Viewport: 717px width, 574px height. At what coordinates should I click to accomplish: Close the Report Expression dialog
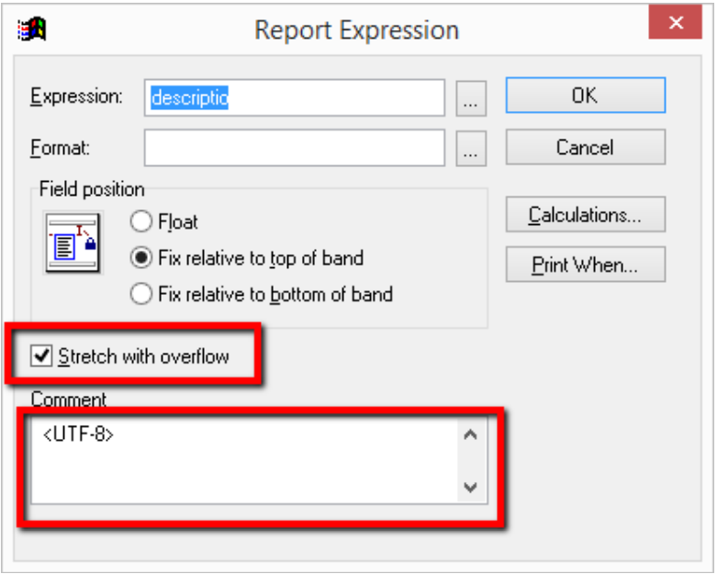pos(675,25)
